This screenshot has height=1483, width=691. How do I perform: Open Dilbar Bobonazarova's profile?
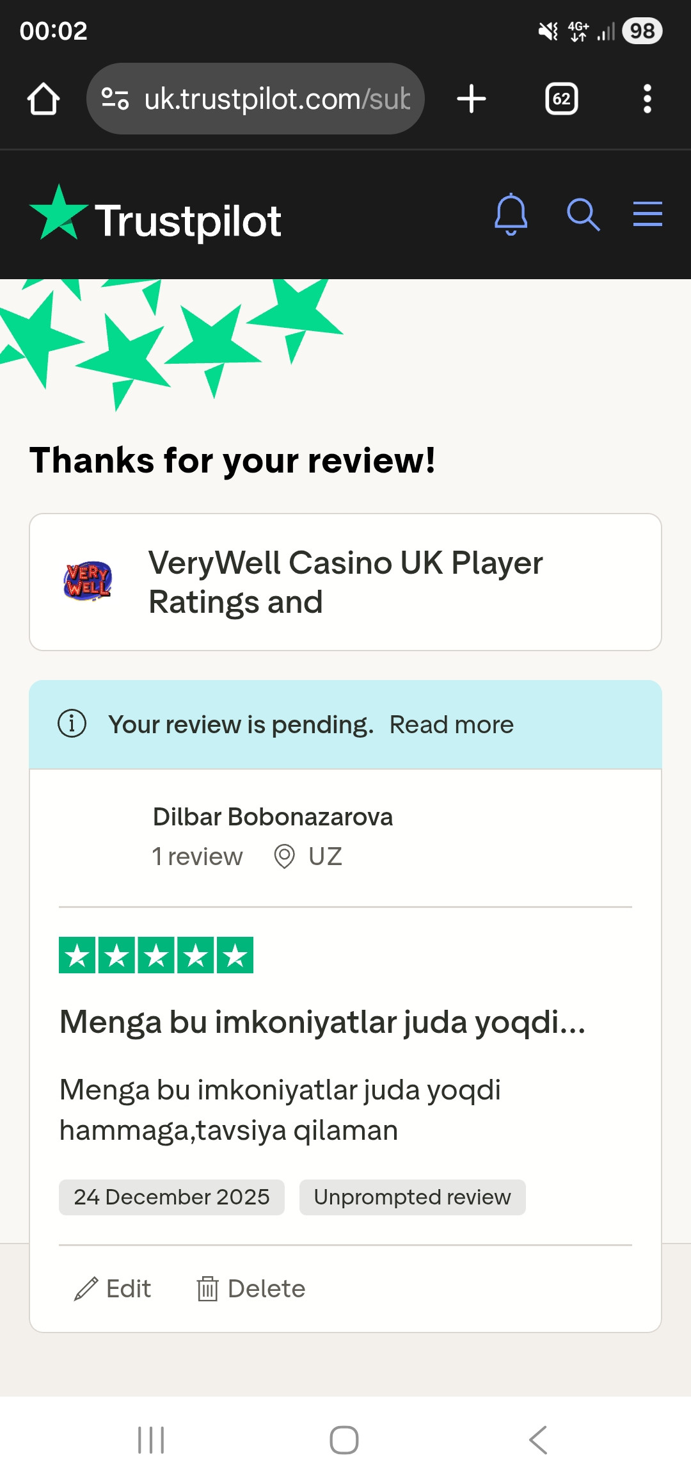coord(273,817)
